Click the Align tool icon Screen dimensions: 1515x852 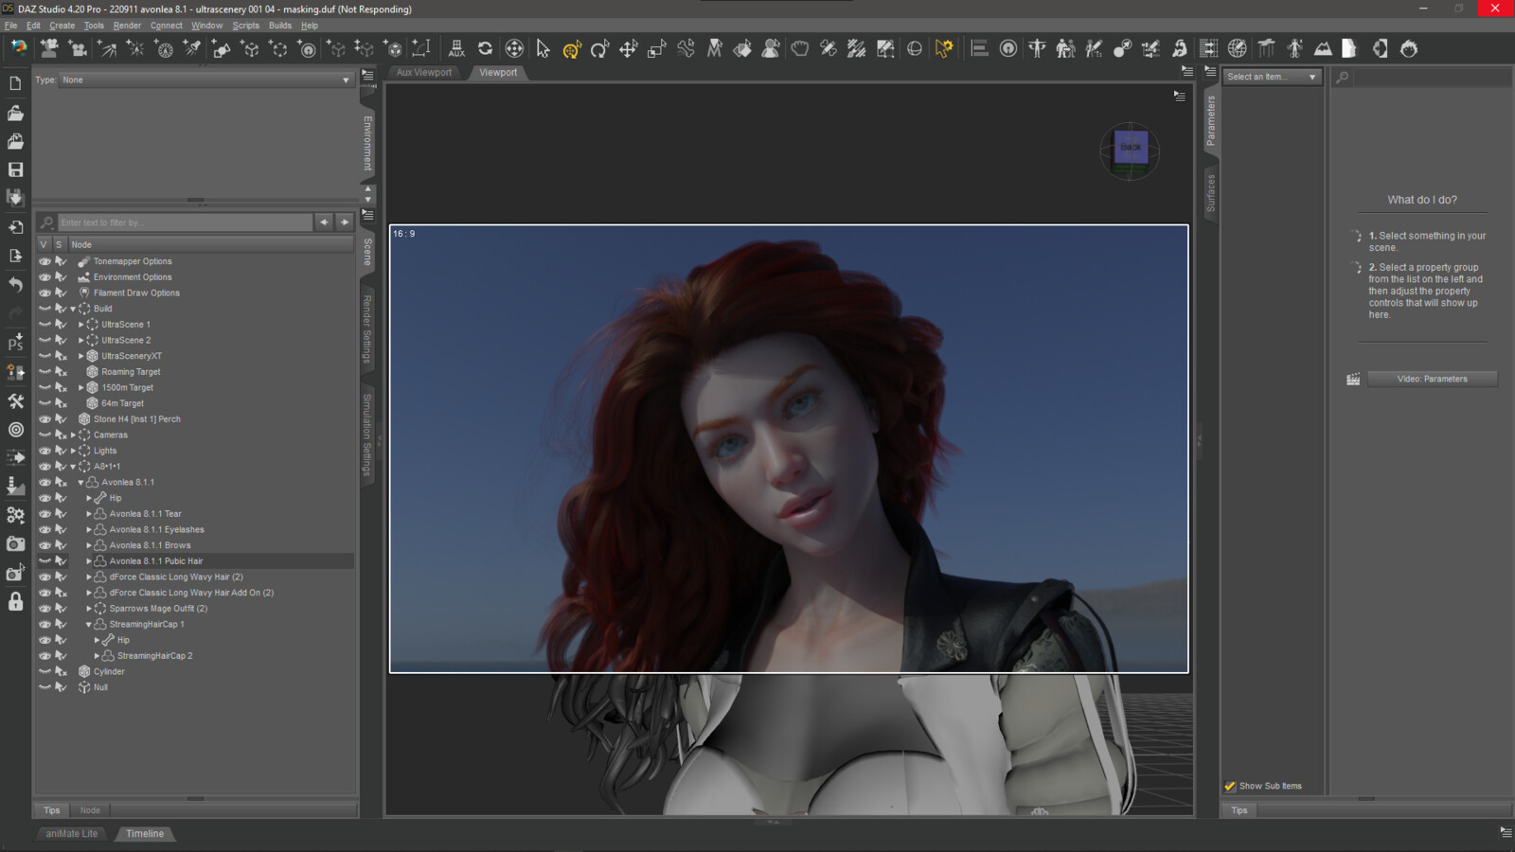point(980,48)
